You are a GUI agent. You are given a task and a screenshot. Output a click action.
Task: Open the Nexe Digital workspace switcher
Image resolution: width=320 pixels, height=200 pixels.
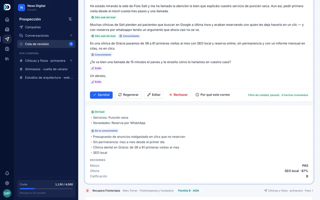click(46, 8)
